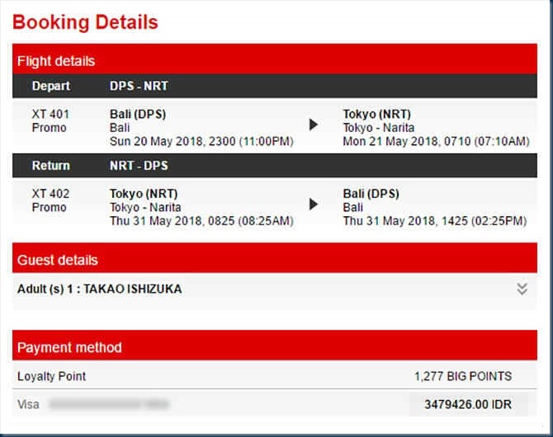The height and width of the screenshot is (437, 553).
Task: Click Tokyo - Narita text under depart arrival
Action: [378, 128]
